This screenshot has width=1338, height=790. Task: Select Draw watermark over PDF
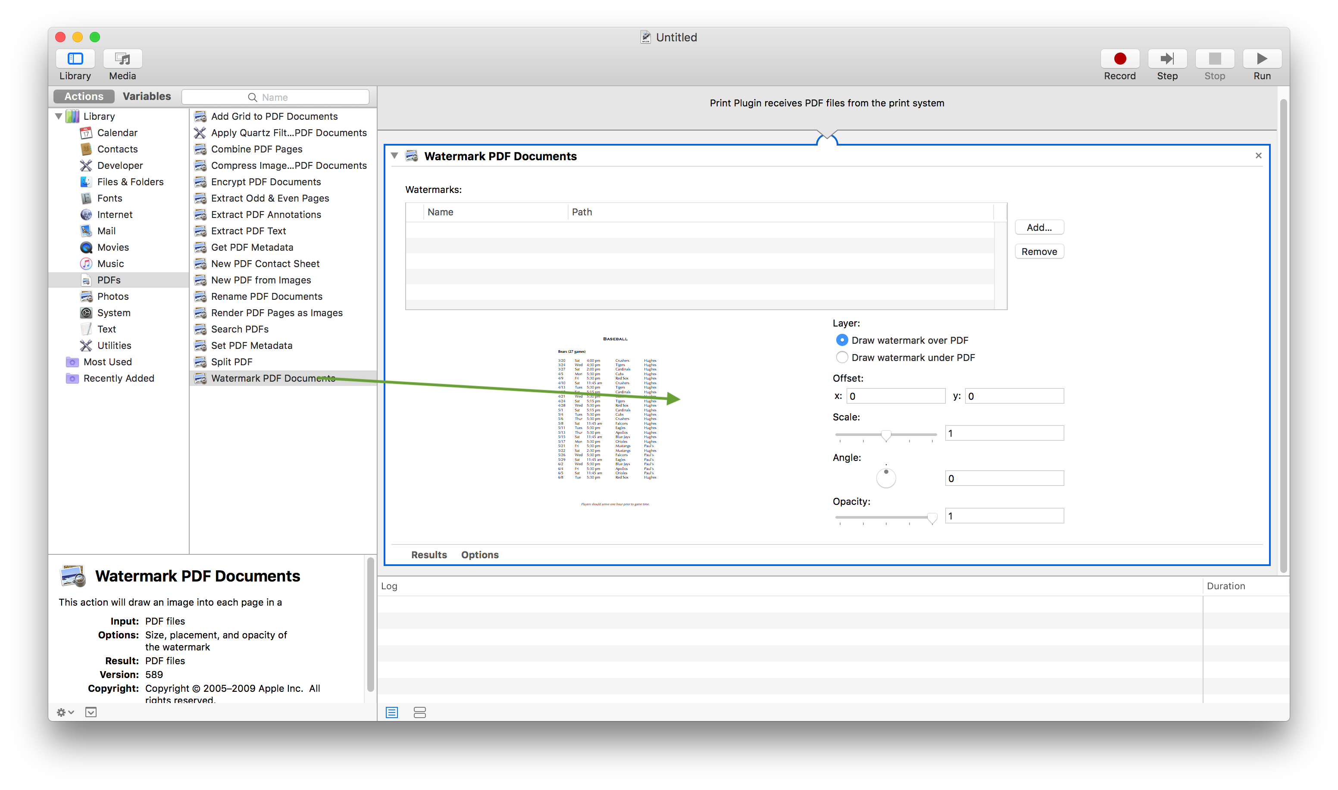(x=842, y=340)
